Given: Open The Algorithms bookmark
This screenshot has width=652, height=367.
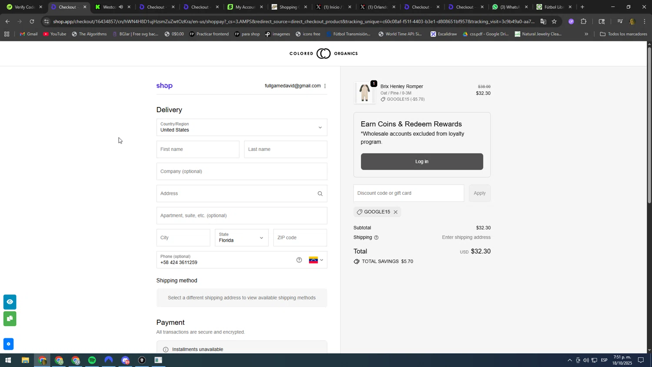Looking at the screenshot, I should [89, 34].
